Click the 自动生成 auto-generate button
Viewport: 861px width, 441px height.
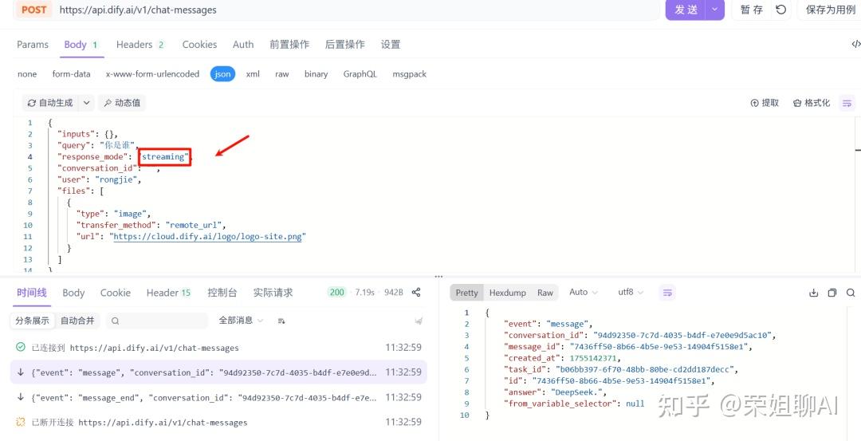(x=50, y=103)
